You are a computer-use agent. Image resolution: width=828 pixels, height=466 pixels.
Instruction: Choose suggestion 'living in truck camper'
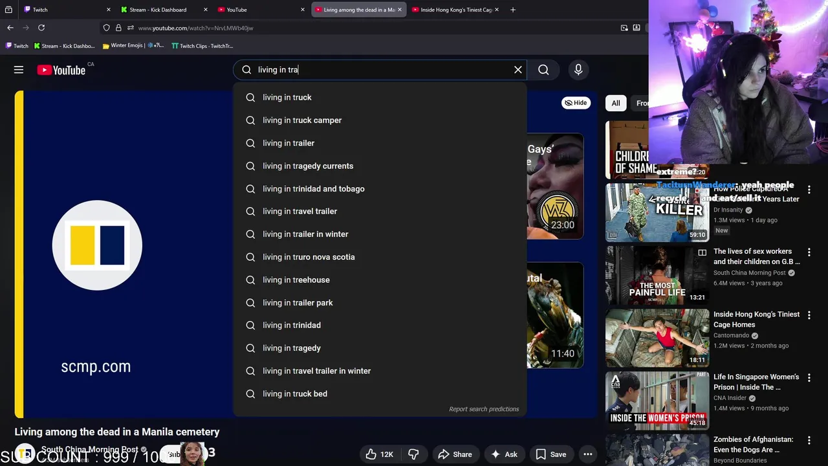point(380,120)
